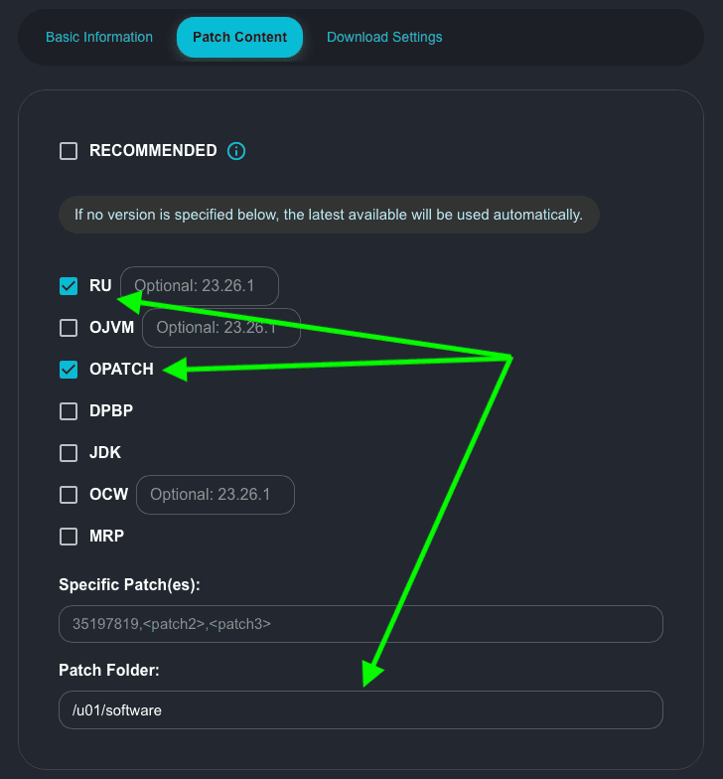Click the MRP label text
The width and height of the screenshot is (723, 779).
tap(106, 537)
